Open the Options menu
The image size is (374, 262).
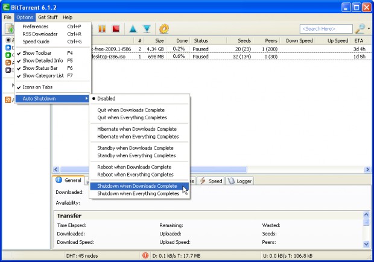(25, 17)
